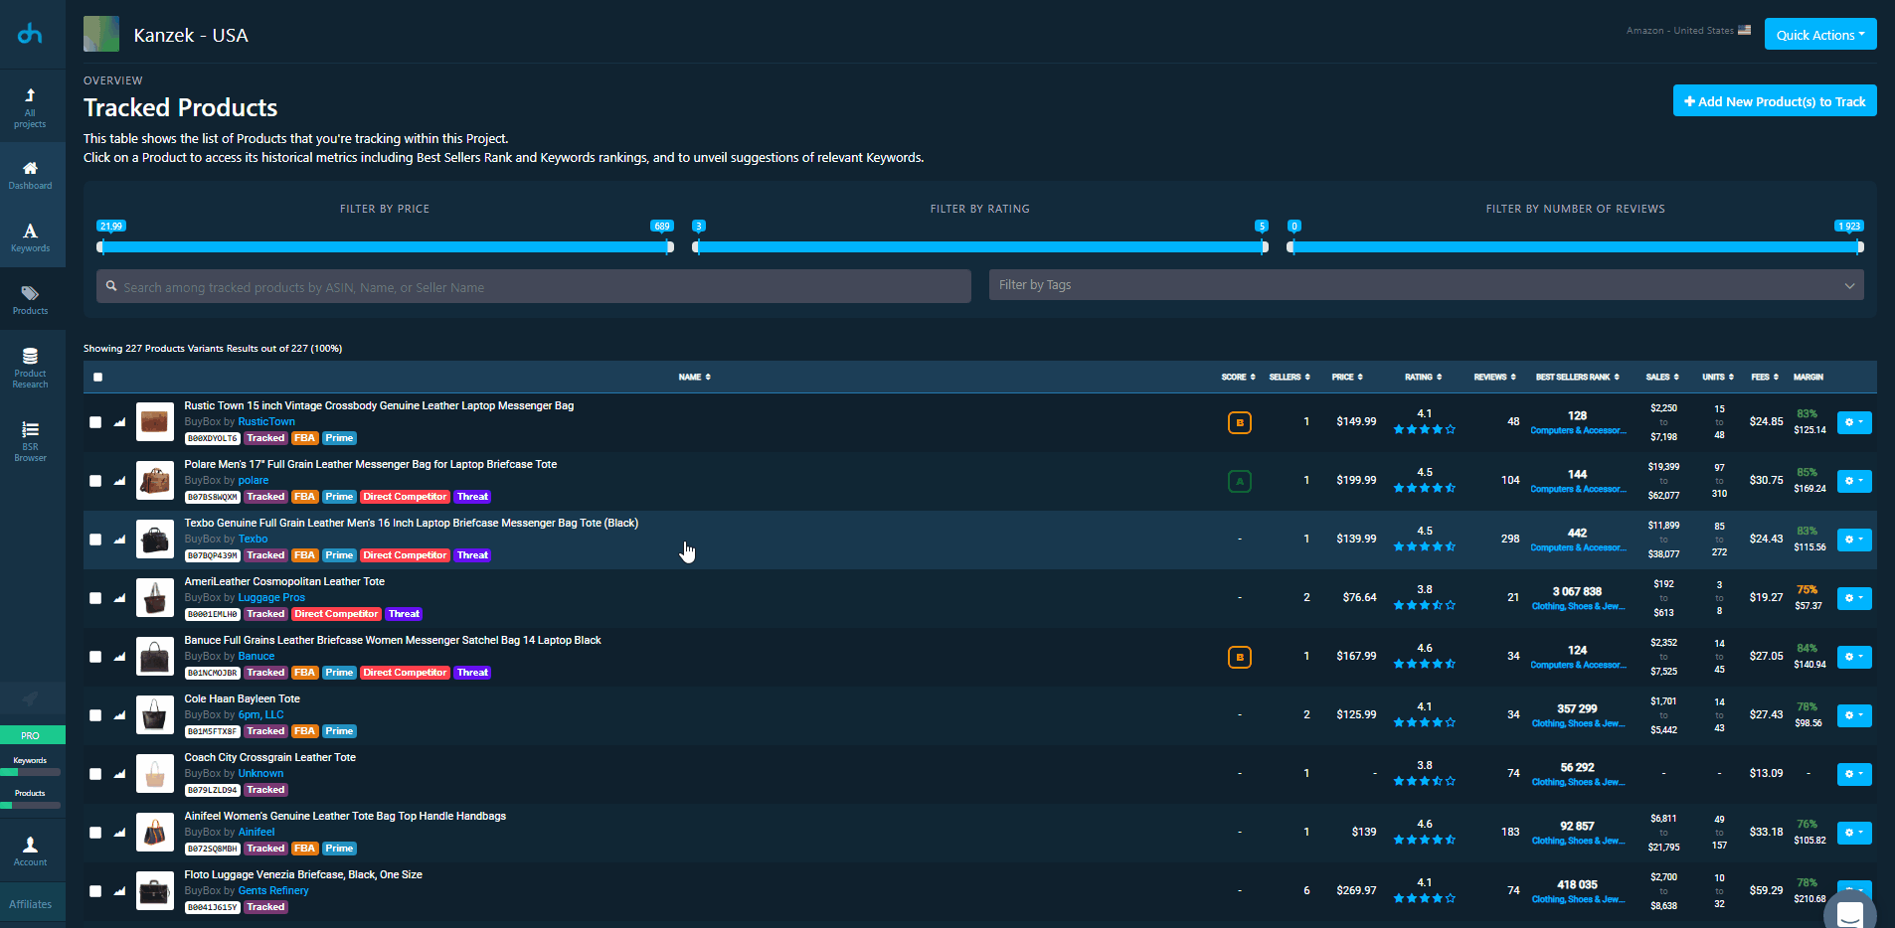The width and height of the screenshot is (1895, 928).
Task: Open the Account sidebar icon
Action: point(30,851)
